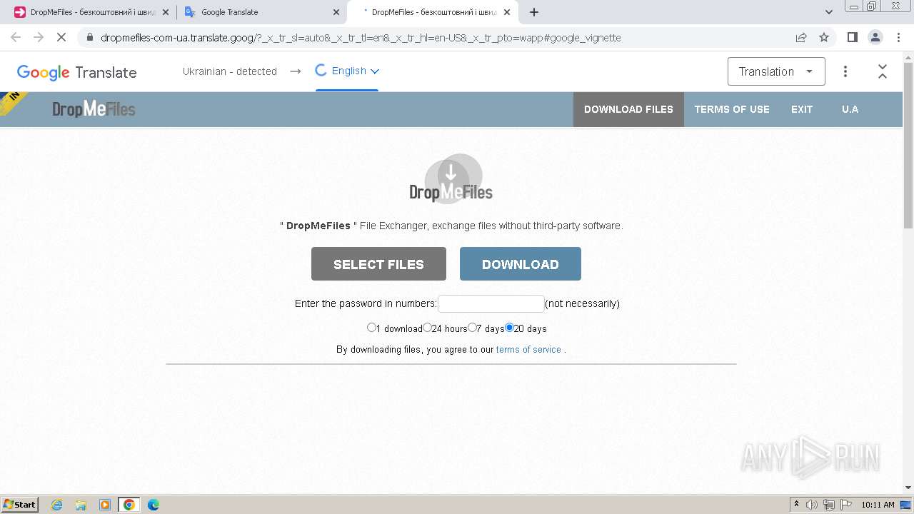
Task: Open the Translation mode dropdown
Action: [x=776, y=71]
